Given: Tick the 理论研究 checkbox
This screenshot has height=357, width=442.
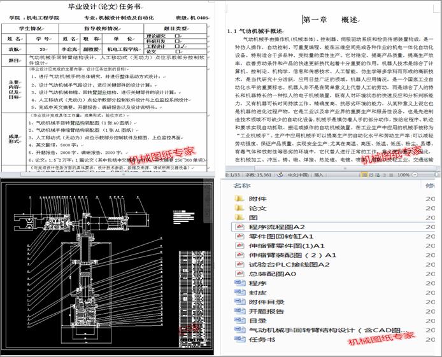Looking at the screenshot, I should pyautogui.click(x=177, y=36).
